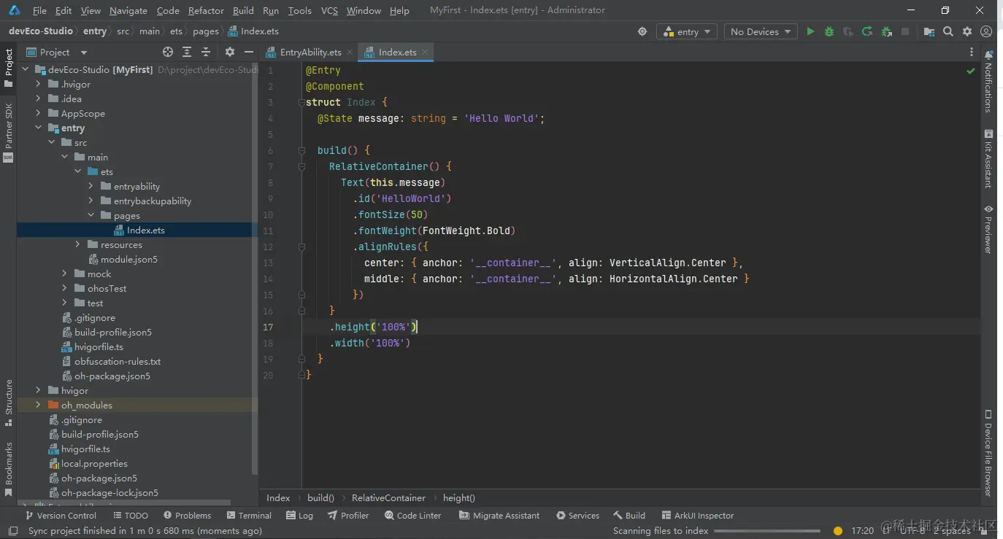1003x539 pixels.
Task: Click the green Reload changes icon
Action: 867,31
